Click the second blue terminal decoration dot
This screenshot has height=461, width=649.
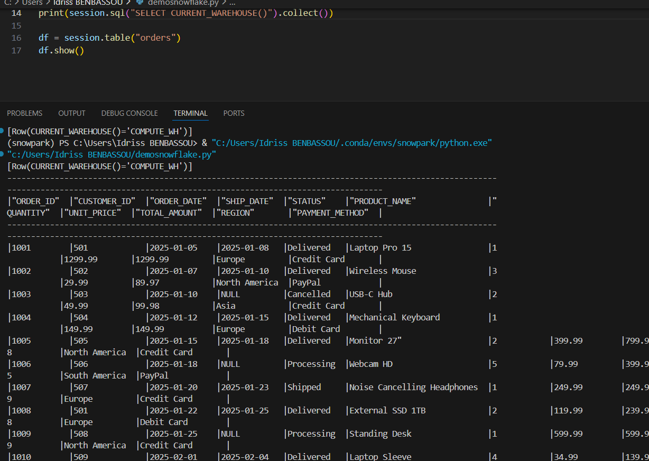(3, 154)
